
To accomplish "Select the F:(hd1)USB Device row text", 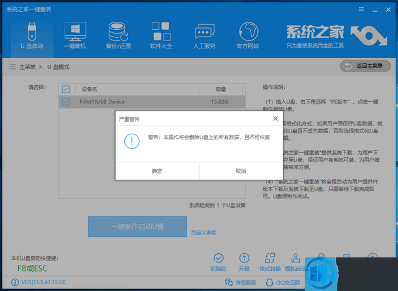I will (x=102, y=102).
